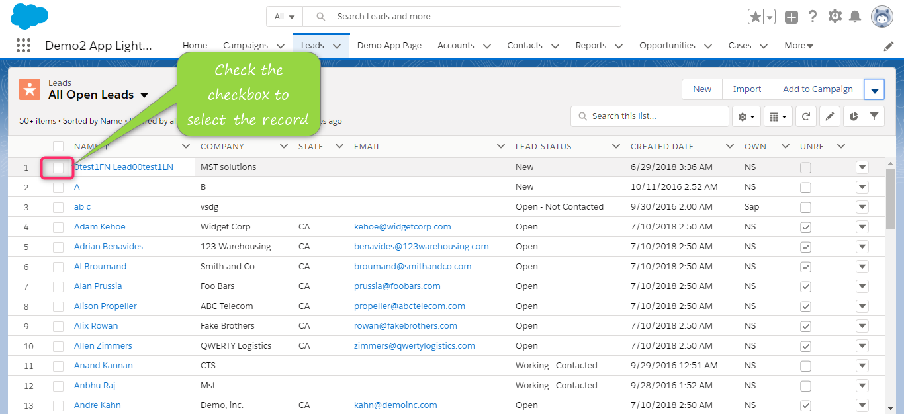Click the Search this list field
Image resolution: width=904 pixels, height=414 pixels.
click(650, 116)
